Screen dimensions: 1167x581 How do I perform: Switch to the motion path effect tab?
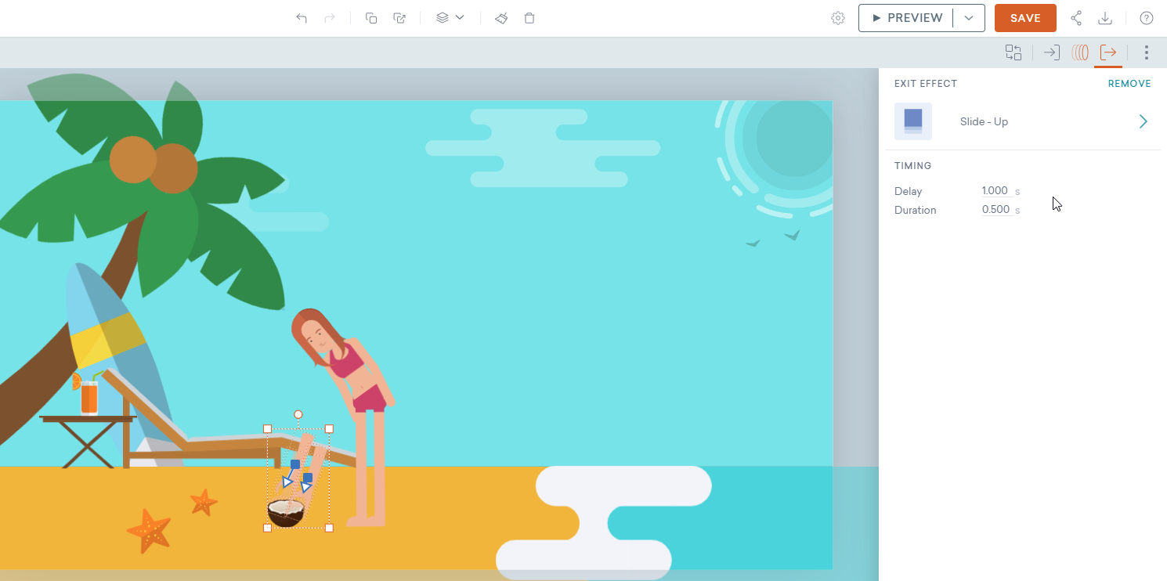1080,52
